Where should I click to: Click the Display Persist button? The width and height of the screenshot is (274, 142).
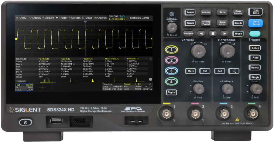click(206, 23)
